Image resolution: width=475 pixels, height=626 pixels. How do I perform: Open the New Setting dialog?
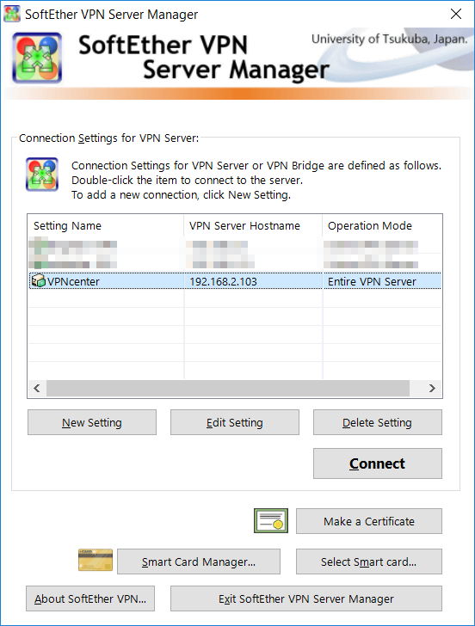click(x=92, y=422)
